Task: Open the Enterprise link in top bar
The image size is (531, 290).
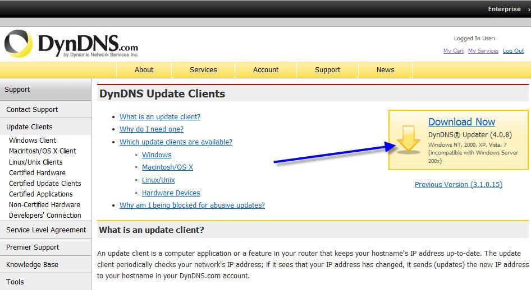Action: click(504, 9)
